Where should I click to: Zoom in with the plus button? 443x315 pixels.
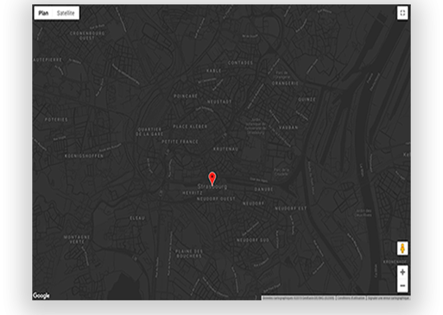coord(402,272)
